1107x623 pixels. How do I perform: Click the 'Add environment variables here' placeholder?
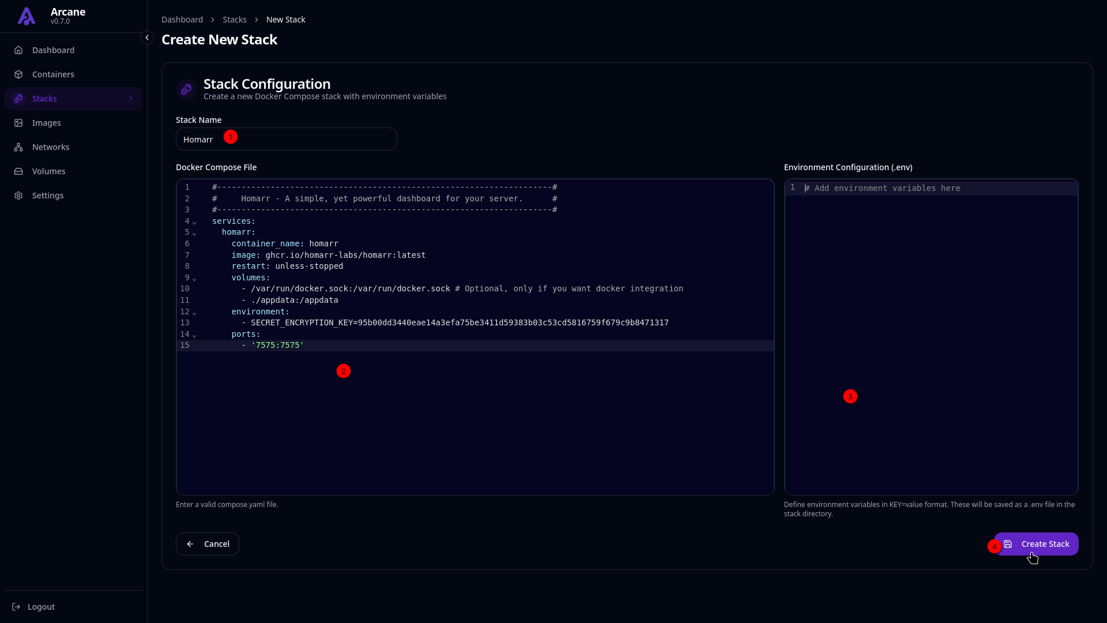pos(883,188)
